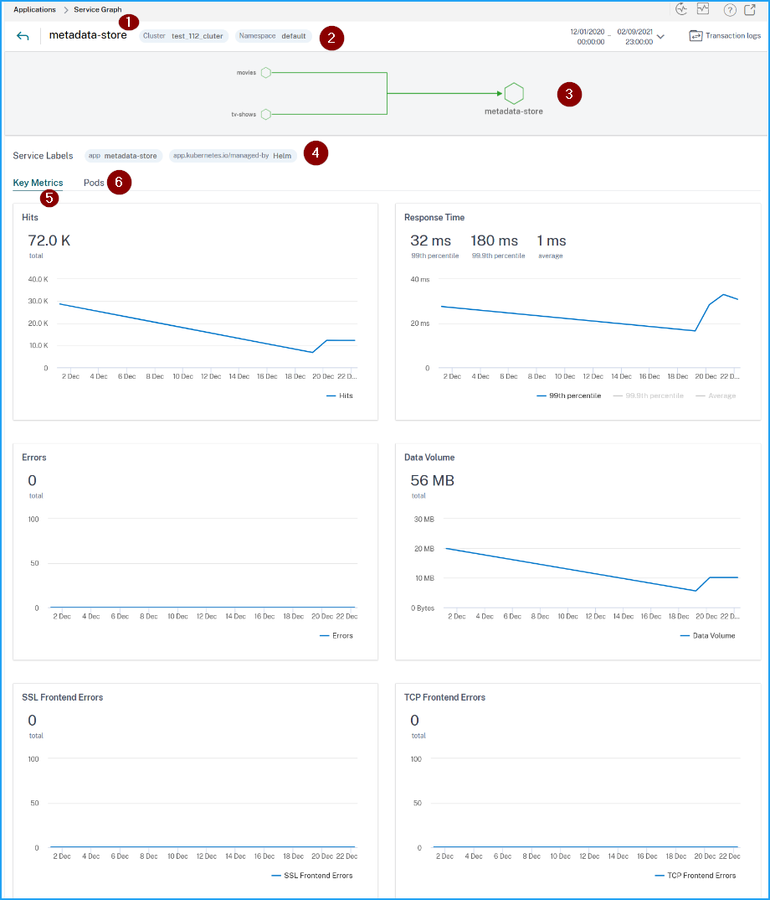Go to Applications in the breadcrumb
Screen dimensions: 770x900
click(34, 10)
